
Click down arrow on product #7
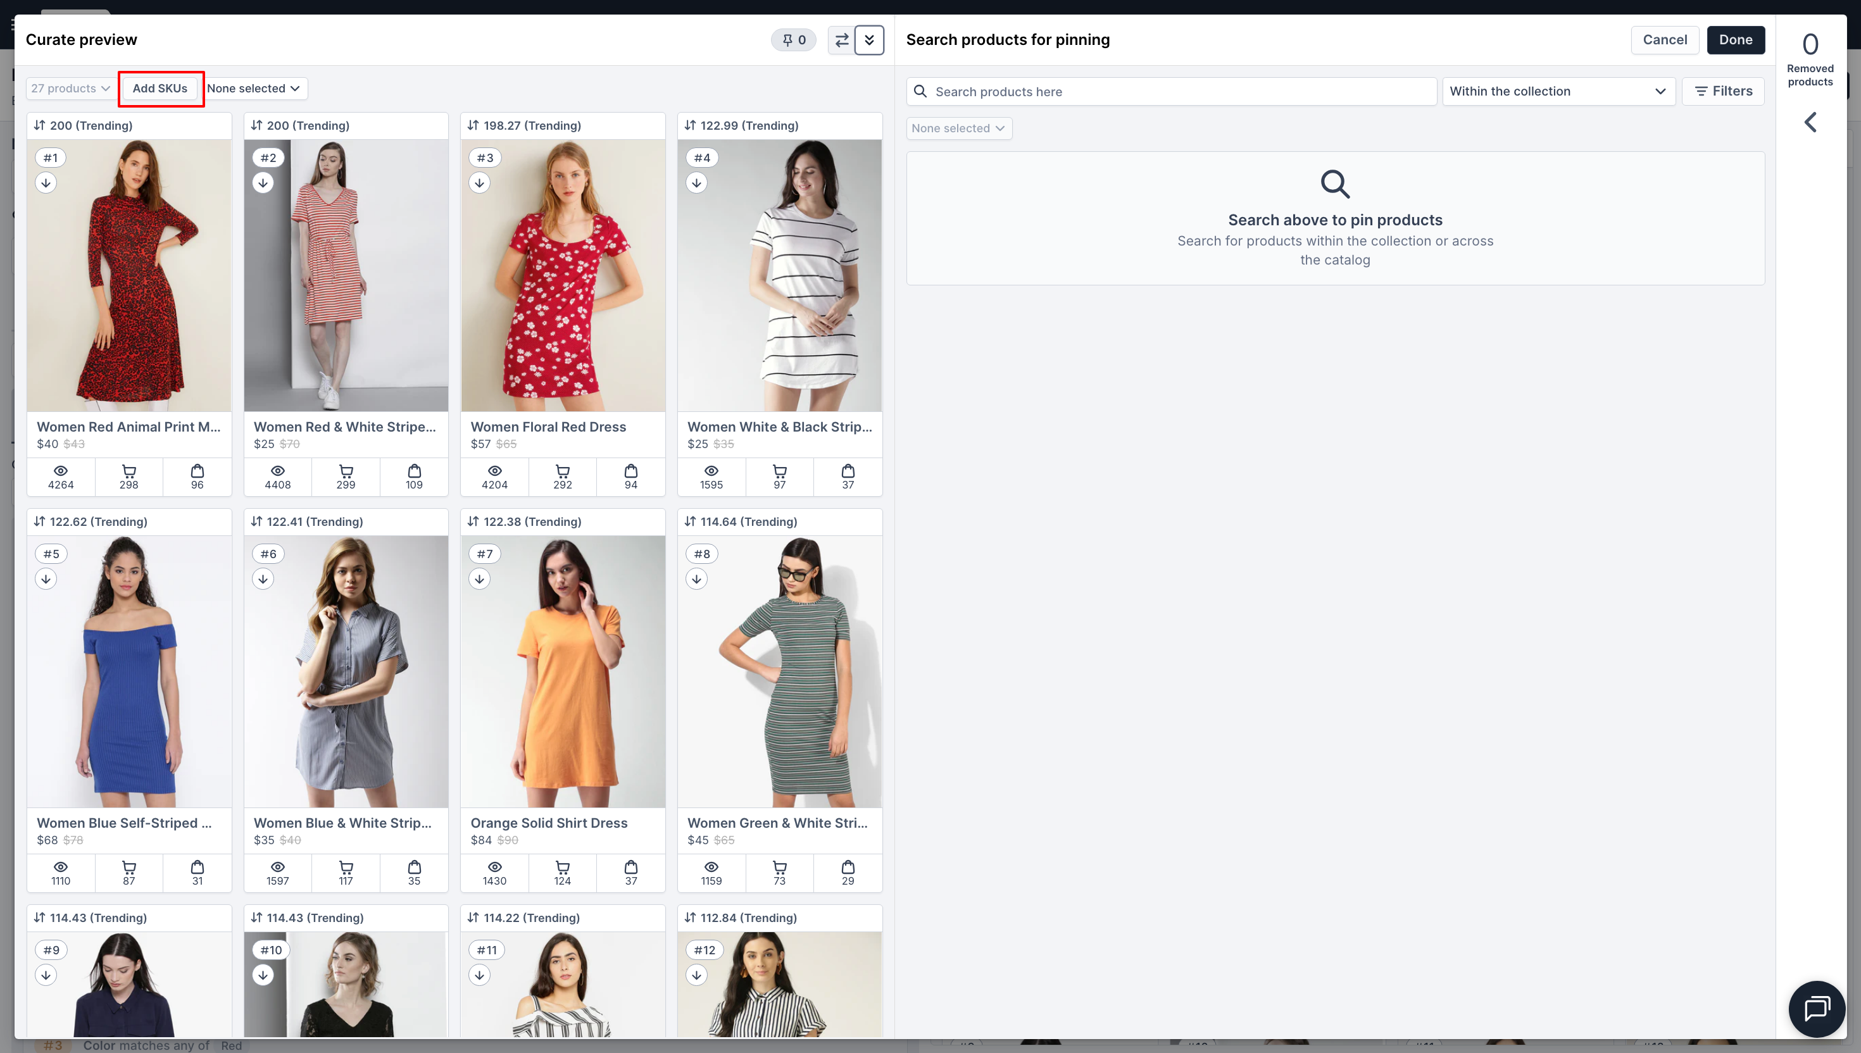(x=480, y=578)
